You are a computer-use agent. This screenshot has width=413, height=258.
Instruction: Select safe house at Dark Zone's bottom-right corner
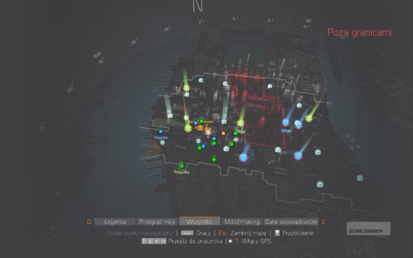278,150
